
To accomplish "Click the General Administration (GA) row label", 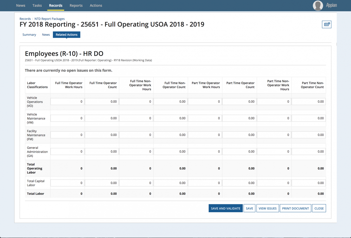I will coord(37,152).
